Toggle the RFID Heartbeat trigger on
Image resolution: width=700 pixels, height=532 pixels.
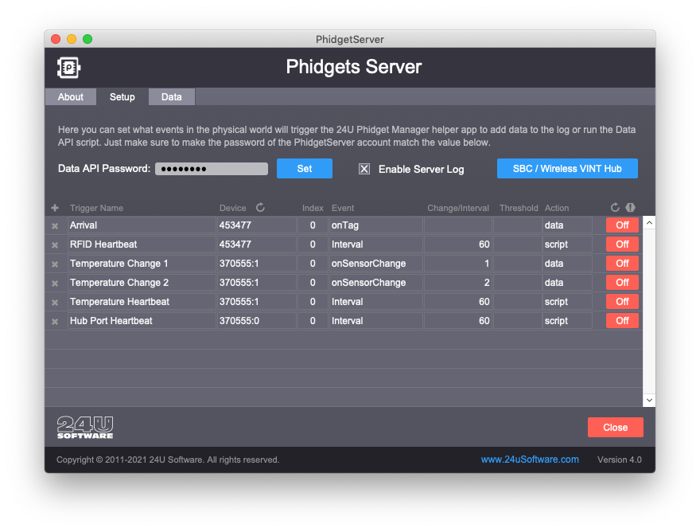click(x=622, y=244)
